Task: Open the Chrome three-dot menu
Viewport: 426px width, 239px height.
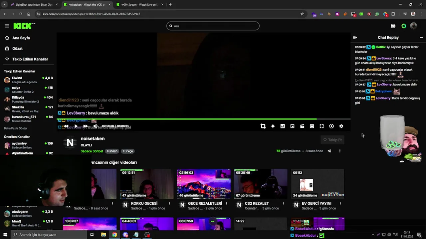Action: tap(421, 14)
